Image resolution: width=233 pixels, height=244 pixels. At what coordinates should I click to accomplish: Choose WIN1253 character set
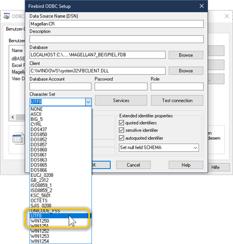coord(61,236)
